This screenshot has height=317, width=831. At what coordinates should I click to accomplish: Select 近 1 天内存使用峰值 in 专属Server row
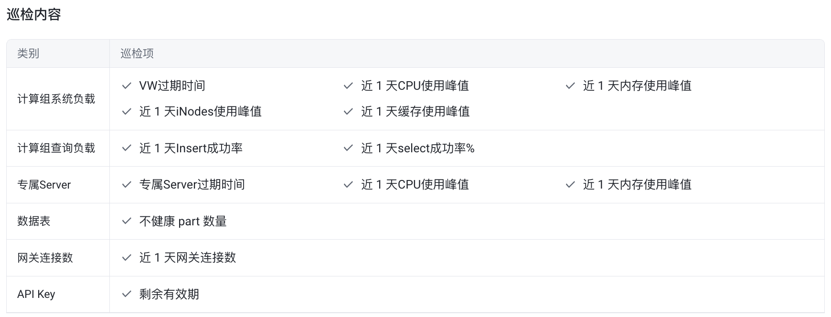(x=637, y=185)
